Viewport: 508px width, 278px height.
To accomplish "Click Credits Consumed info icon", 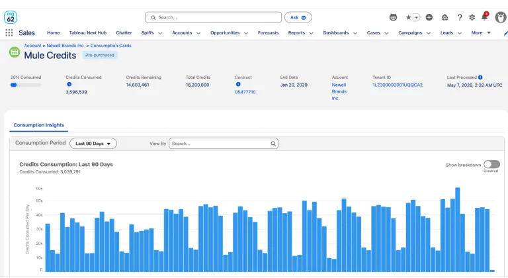I will coord(69,84).
